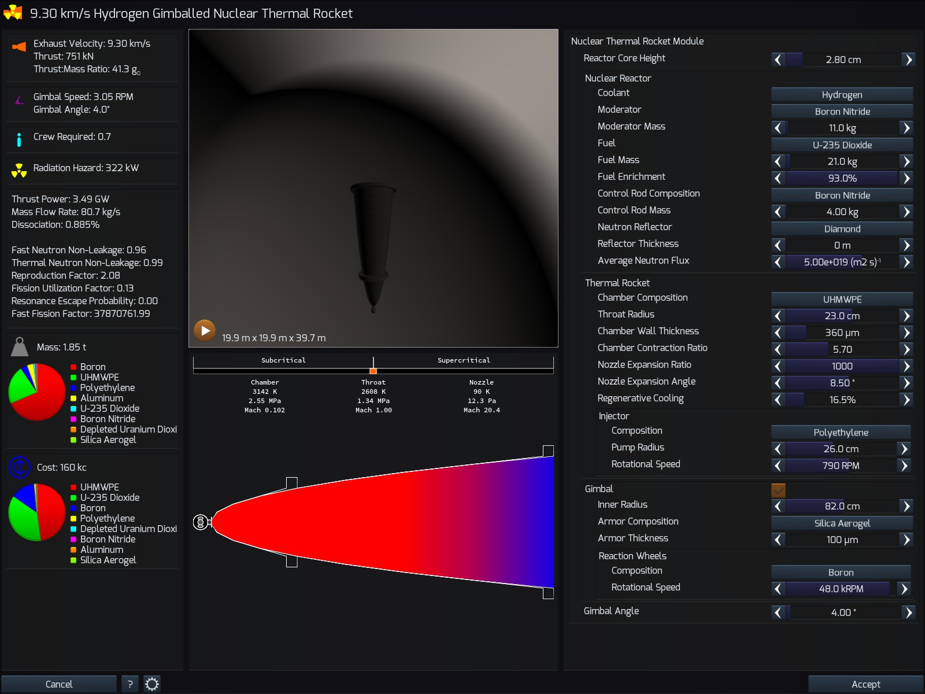
Task: Adjust the Fuel Enrichment slider bar
Action: click(x=842, y=178)
